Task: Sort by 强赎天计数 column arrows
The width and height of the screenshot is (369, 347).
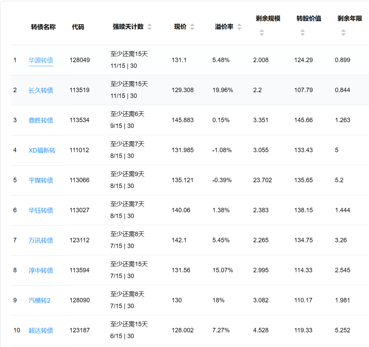Action: coord(149,27)
